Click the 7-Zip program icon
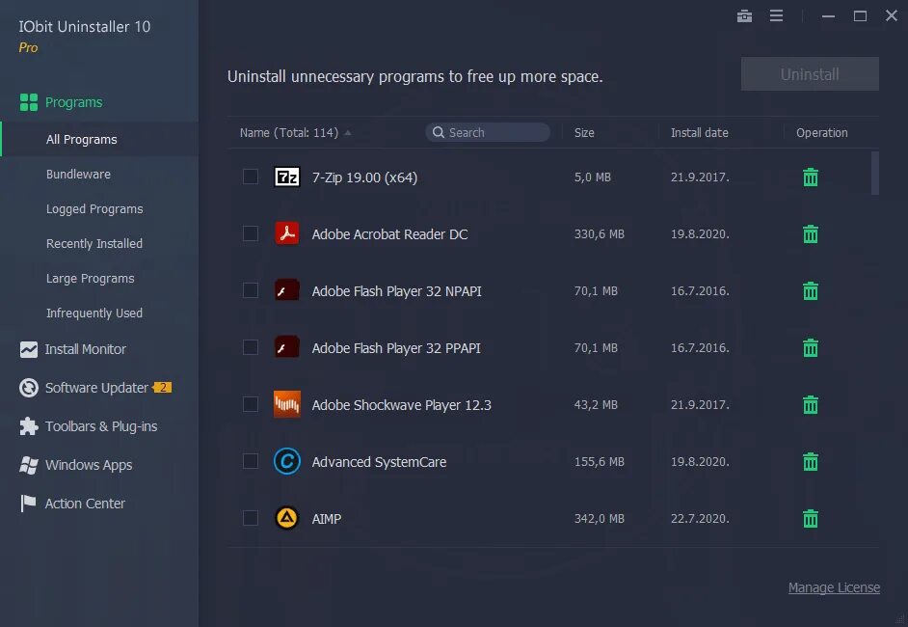Image resolution: width=908 pixels, height=627 pixels. (x=286, y=177)
